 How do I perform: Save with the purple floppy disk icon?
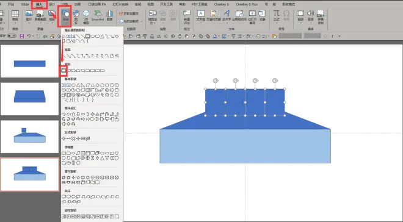coord(22,36)
